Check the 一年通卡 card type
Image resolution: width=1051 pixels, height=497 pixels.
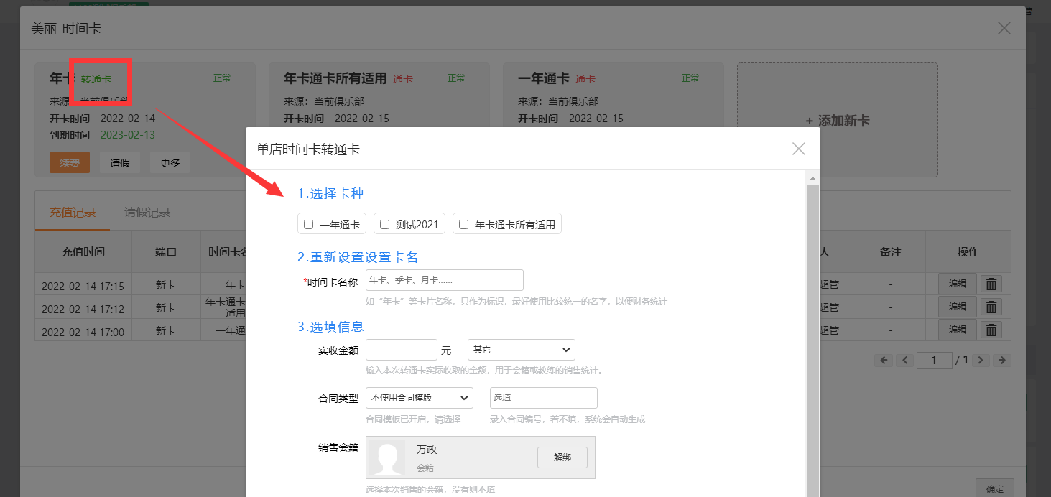click(309, 224)
